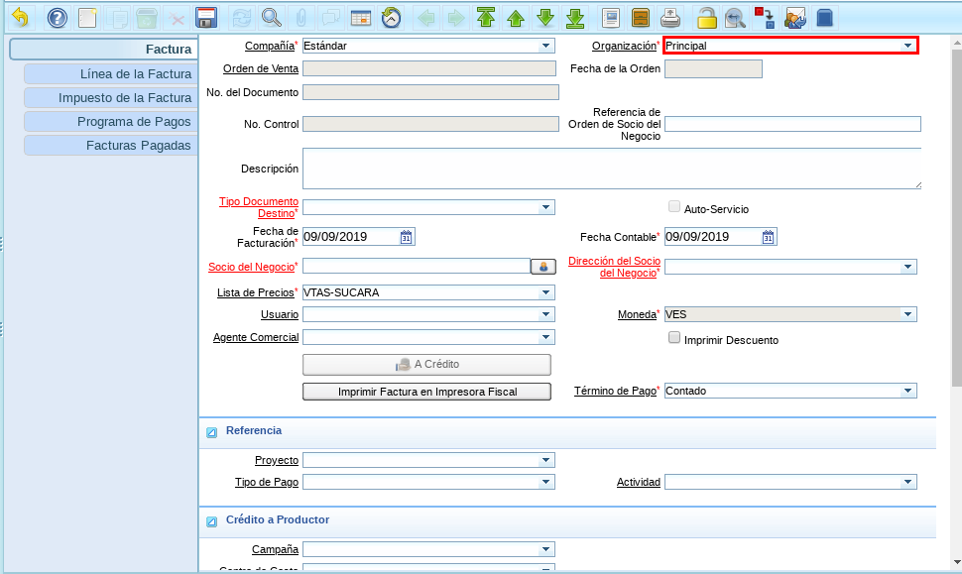962x574 pixels.
Task: Click the Socio del Negocio lookup button
Action: pos(543,267)
